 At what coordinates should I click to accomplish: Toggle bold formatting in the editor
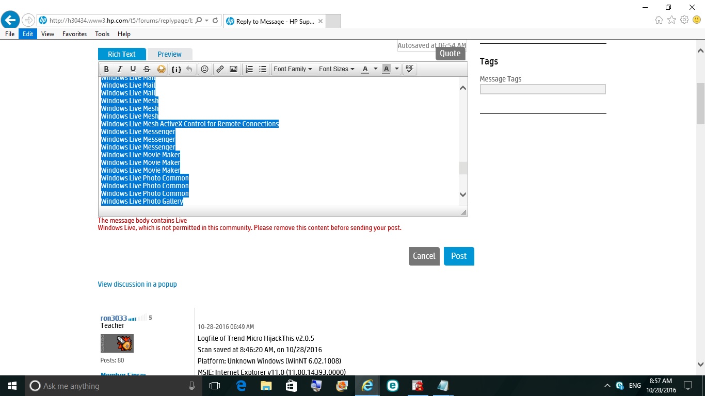106,69
